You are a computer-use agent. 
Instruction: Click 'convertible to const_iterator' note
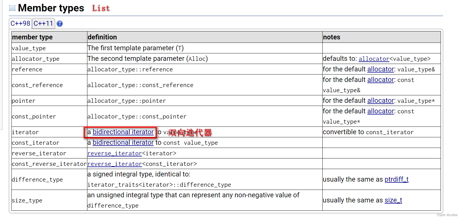point(368,132)
